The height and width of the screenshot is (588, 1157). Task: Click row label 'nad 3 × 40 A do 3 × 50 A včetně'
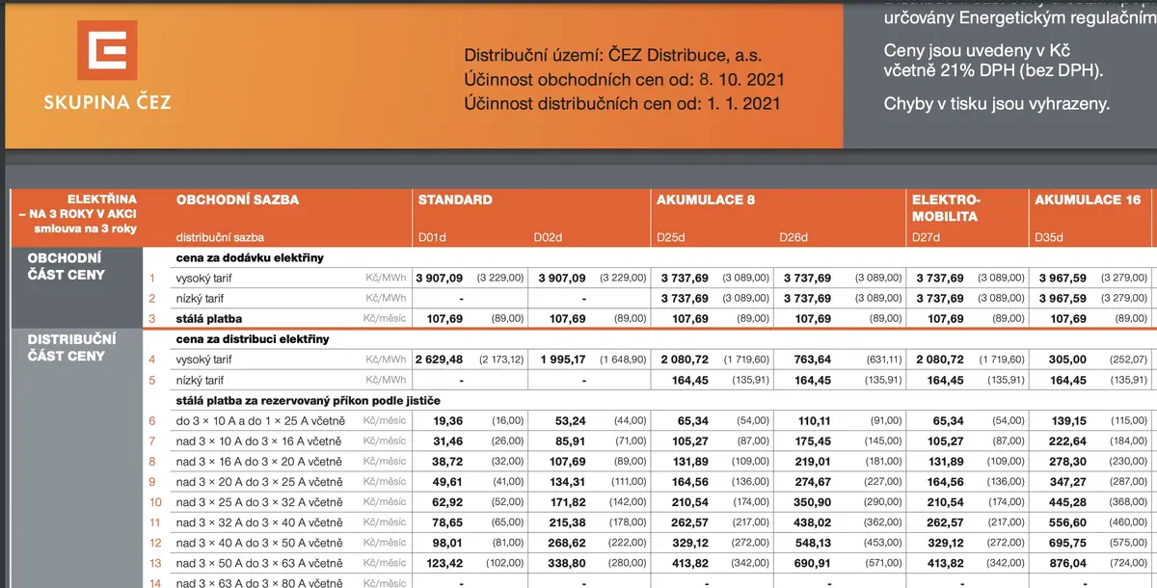(259, 543)
